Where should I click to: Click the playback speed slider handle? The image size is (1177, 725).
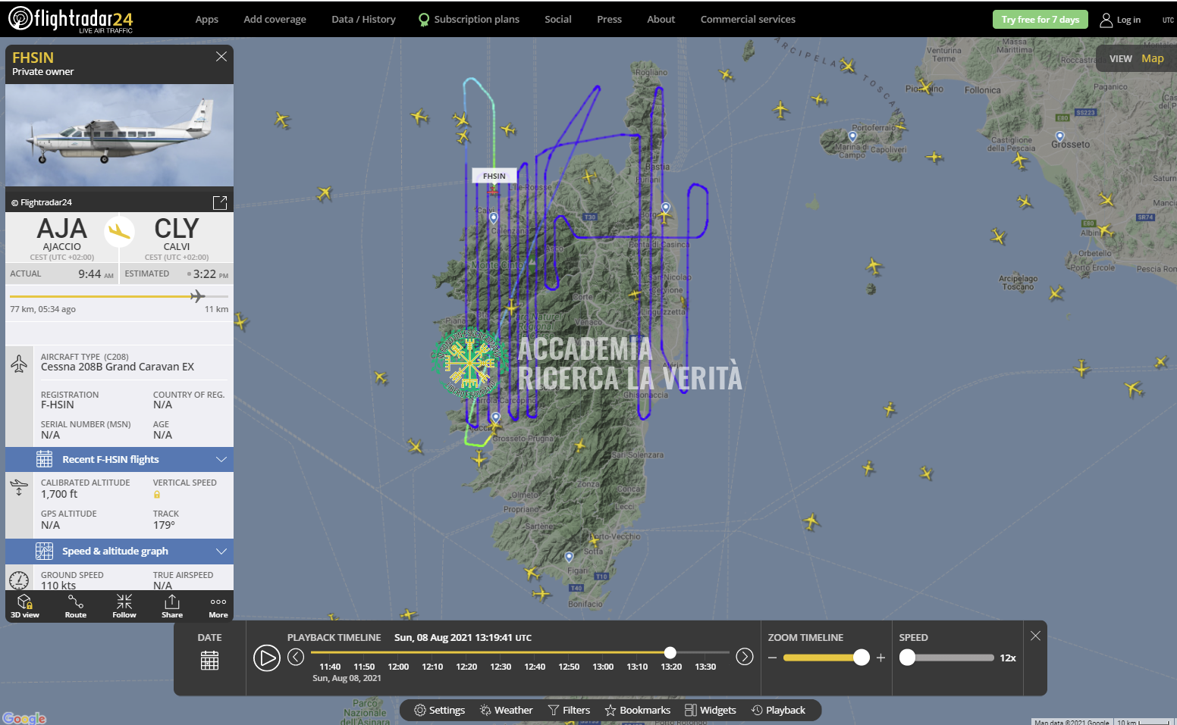click(907, 658)
